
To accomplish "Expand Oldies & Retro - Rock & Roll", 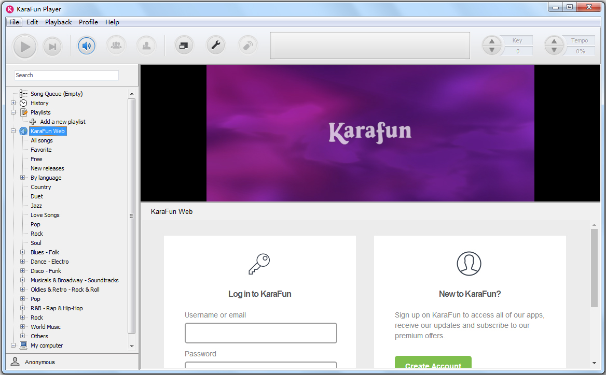I will pos(22,290).
